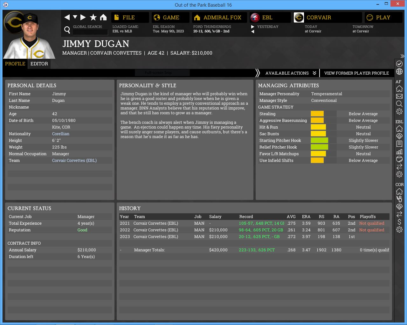Open the EBL league menu
This screenshot has height=325, width=407.
click(270, 17)
